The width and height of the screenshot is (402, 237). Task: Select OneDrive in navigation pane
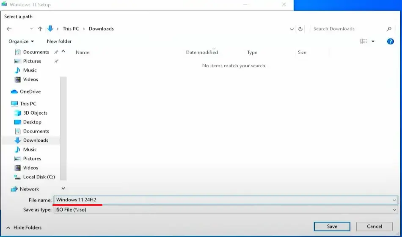[x=30, y=91]
